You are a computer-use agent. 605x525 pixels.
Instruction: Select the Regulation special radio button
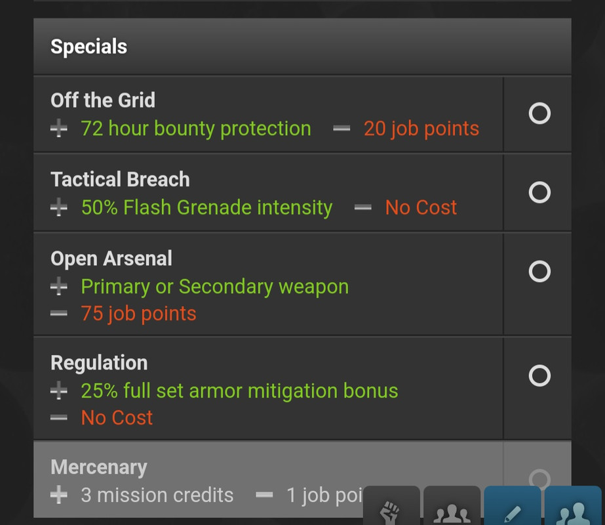[539, 375]
